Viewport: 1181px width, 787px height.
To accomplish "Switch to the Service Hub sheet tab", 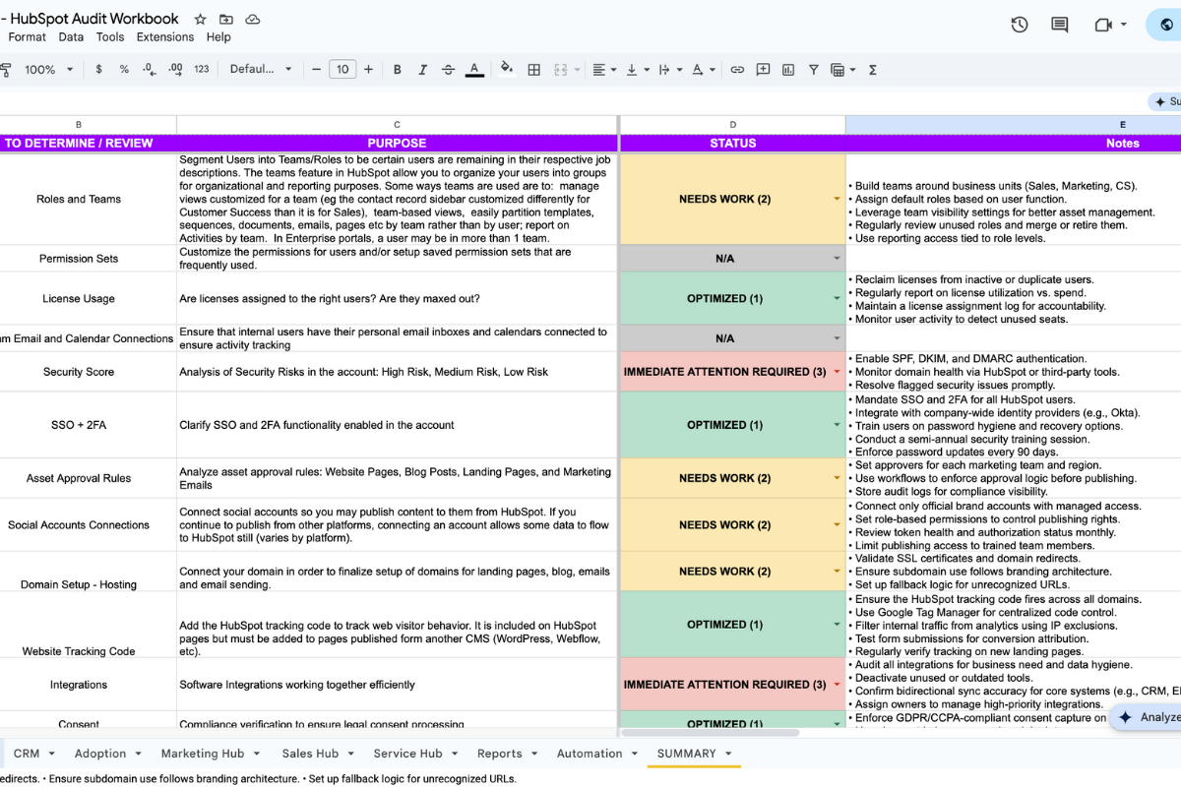I will (407, 754).
